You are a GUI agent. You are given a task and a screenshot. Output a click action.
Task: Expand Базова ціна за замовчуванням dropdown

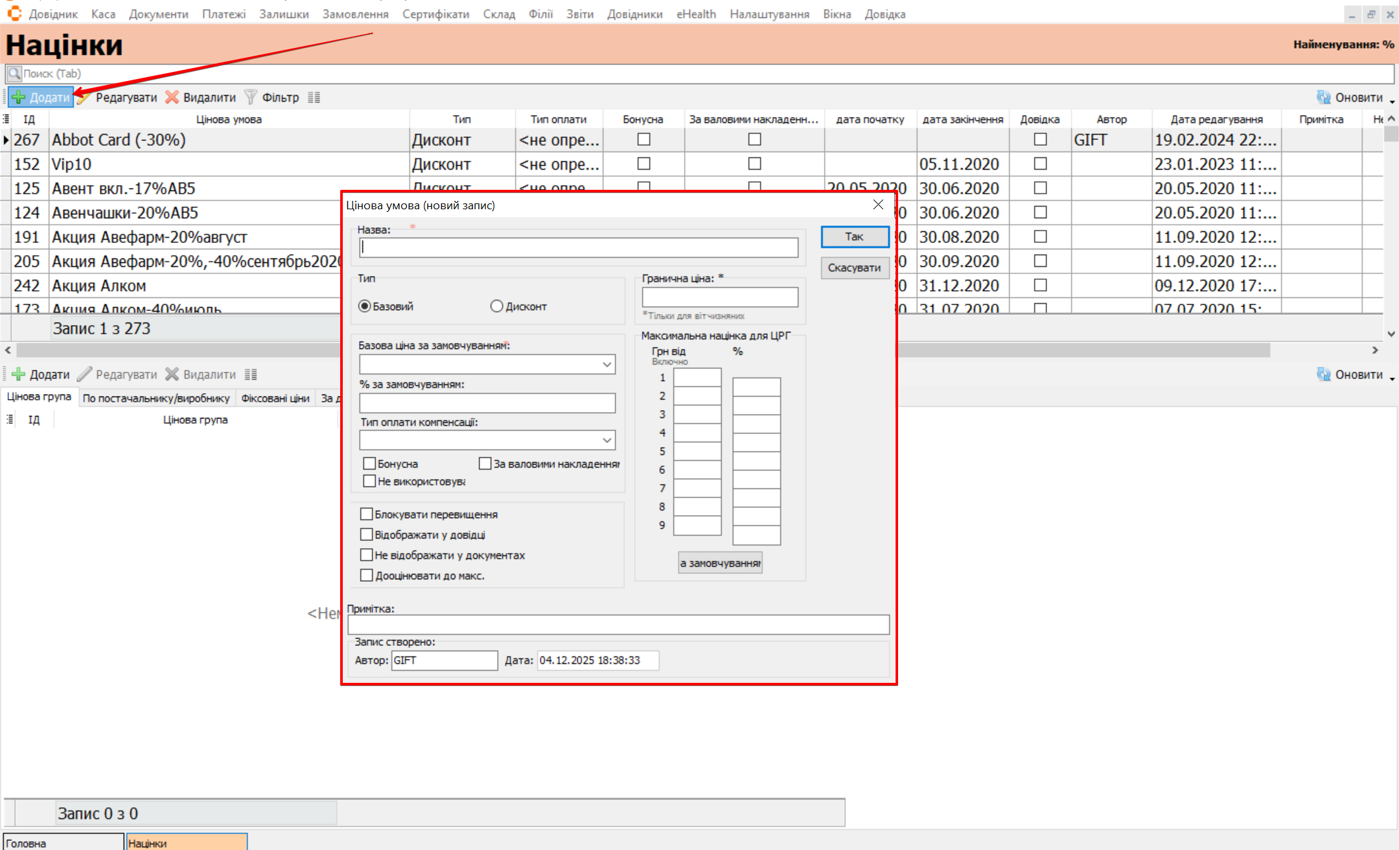(607, 365)
